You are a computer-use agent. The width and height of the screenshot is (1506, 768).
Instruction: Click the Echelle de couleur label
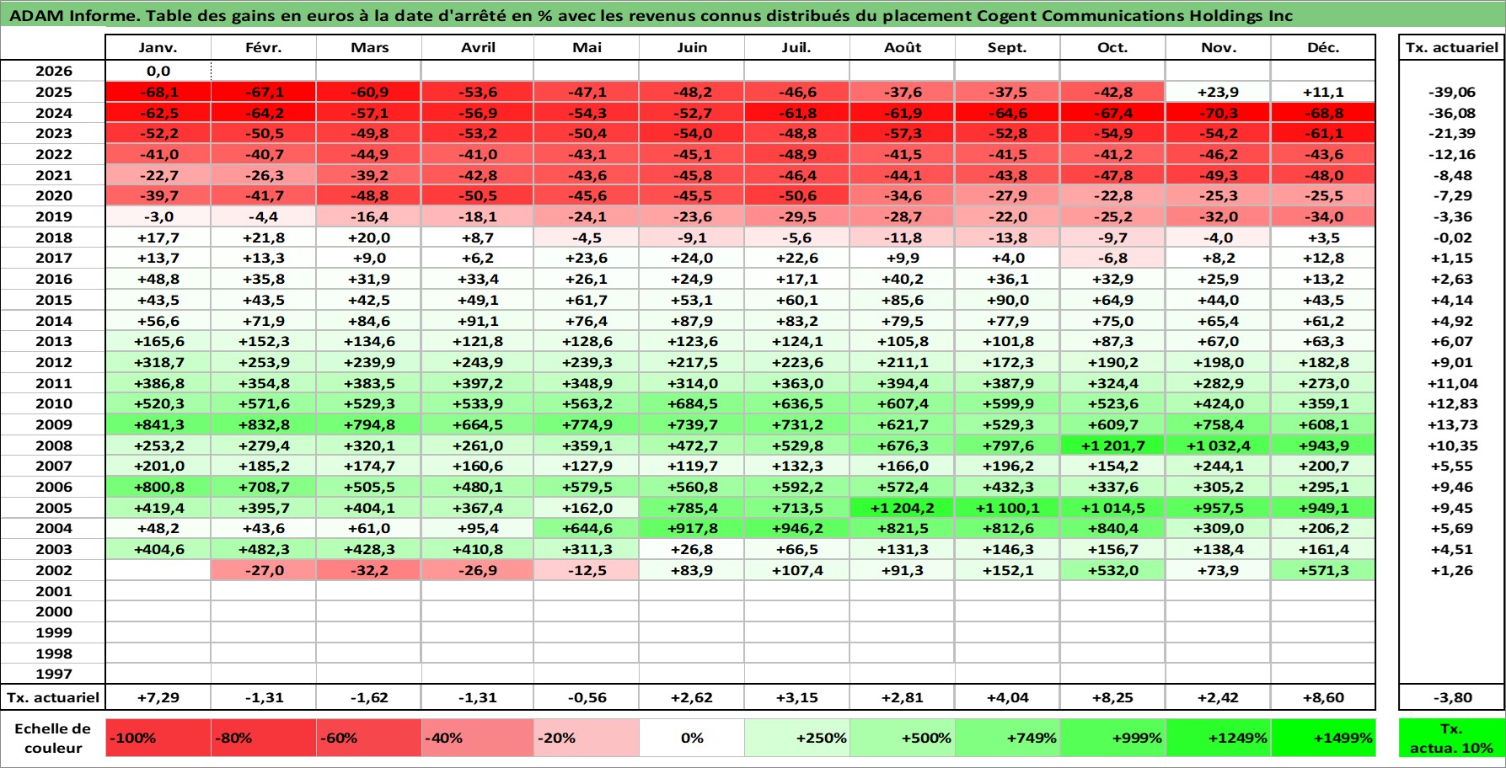(53, 738)
